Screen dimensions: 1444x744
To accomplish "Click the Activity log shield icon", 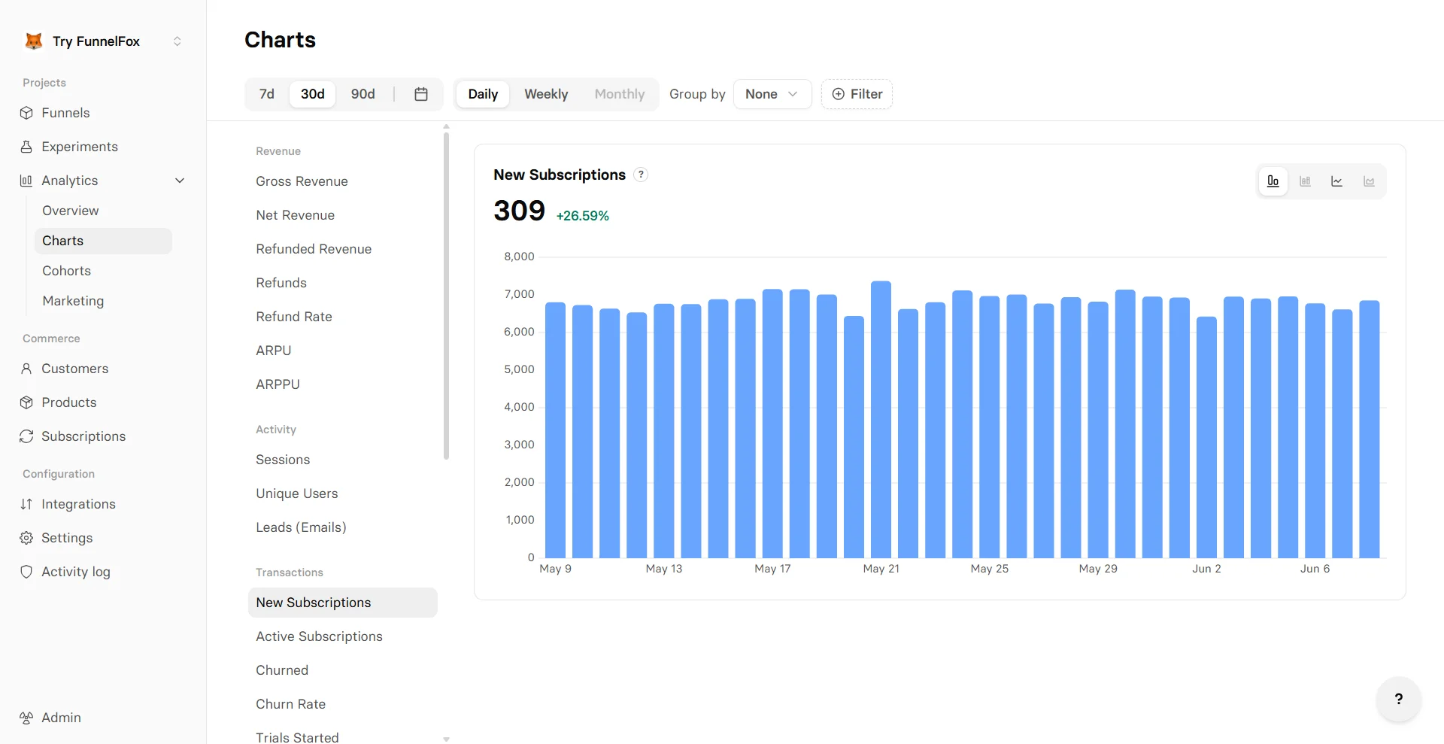I will [x=26, y=572].
